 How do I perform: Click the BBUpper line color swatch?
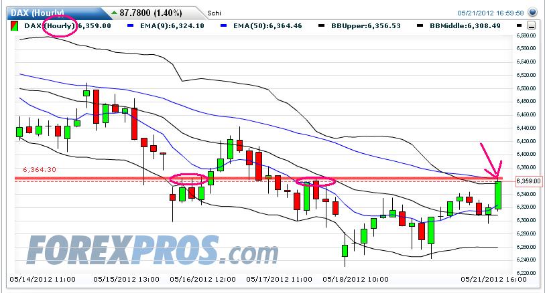click(x=322, y=25)
